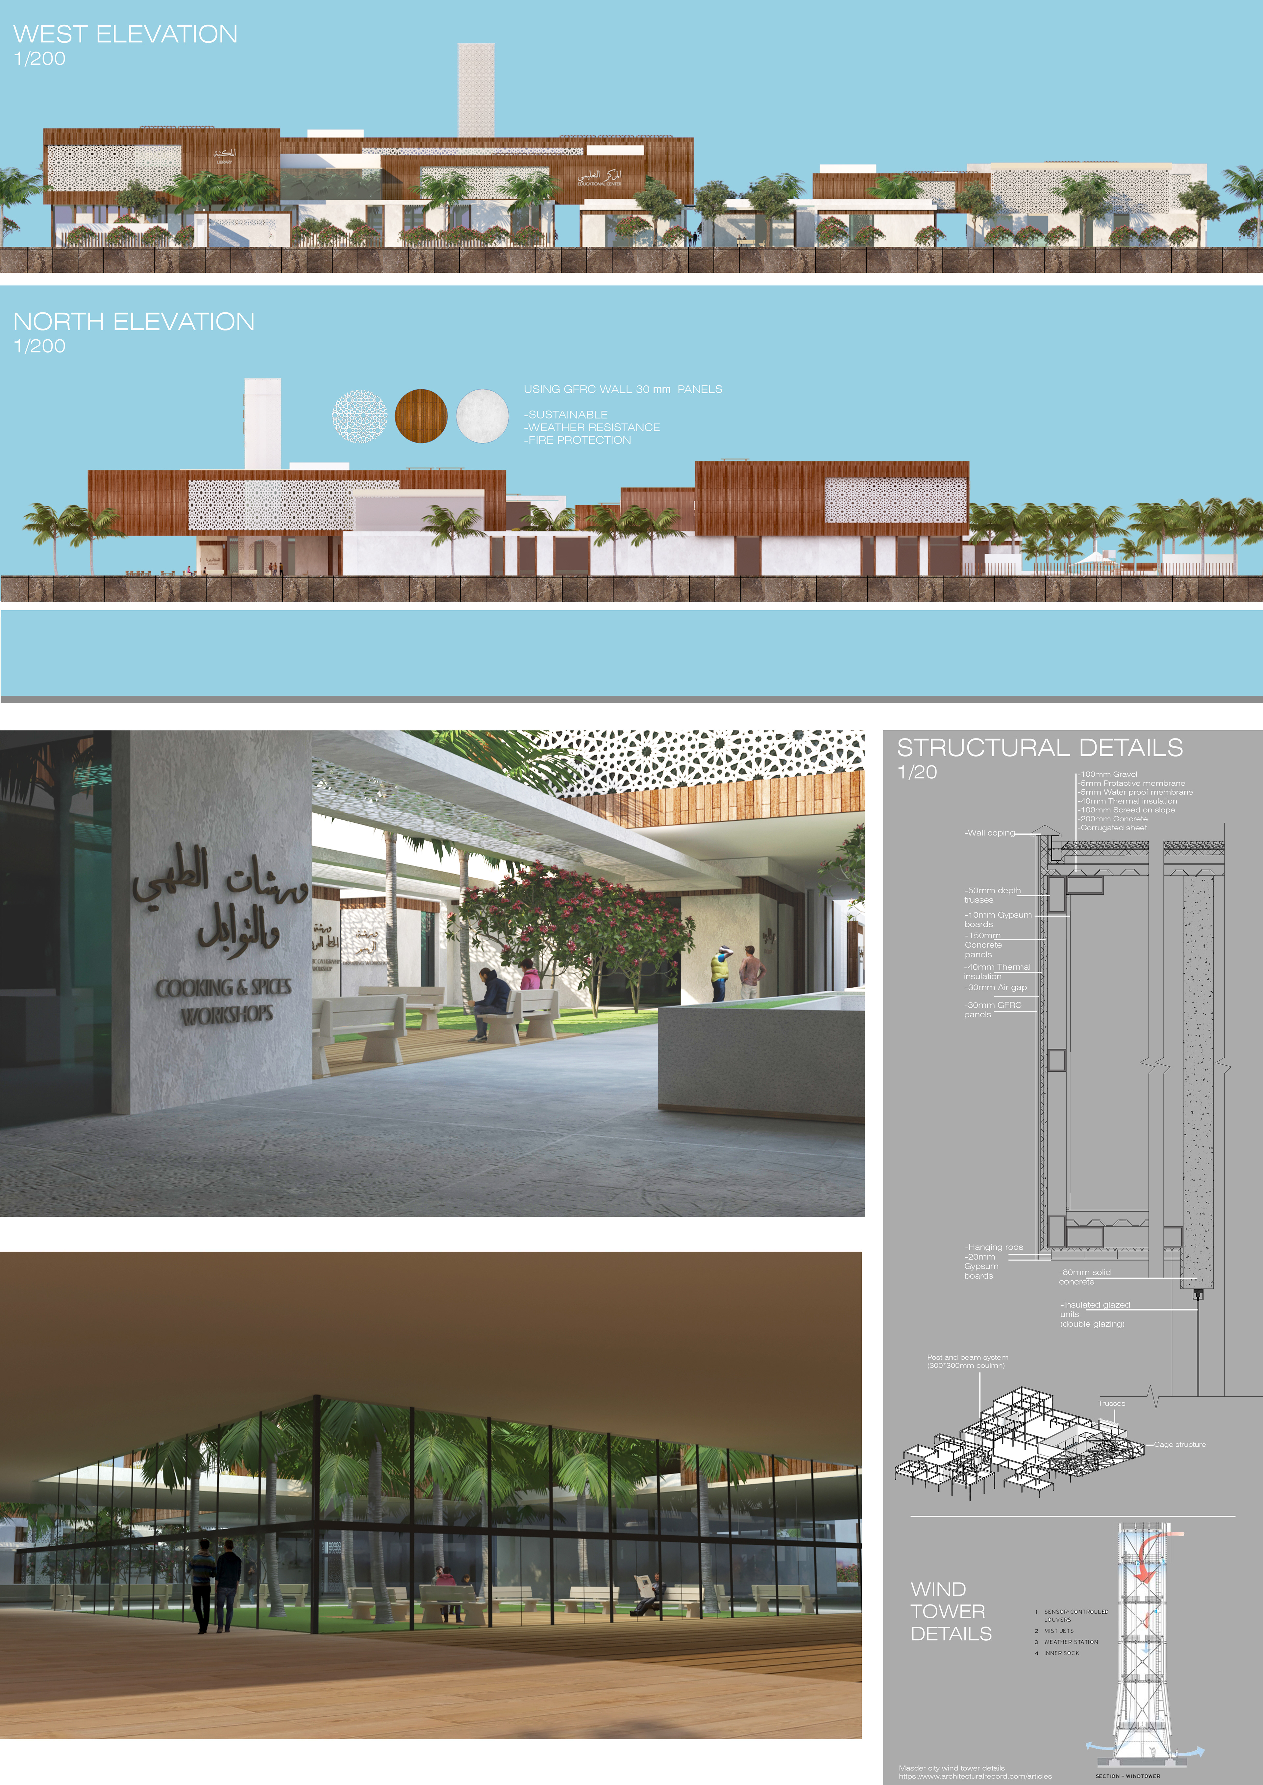The image size is (1263, 1785).
Task: Click the '-100mm Gravel' annotation
Action: (x=1107, y=774)
